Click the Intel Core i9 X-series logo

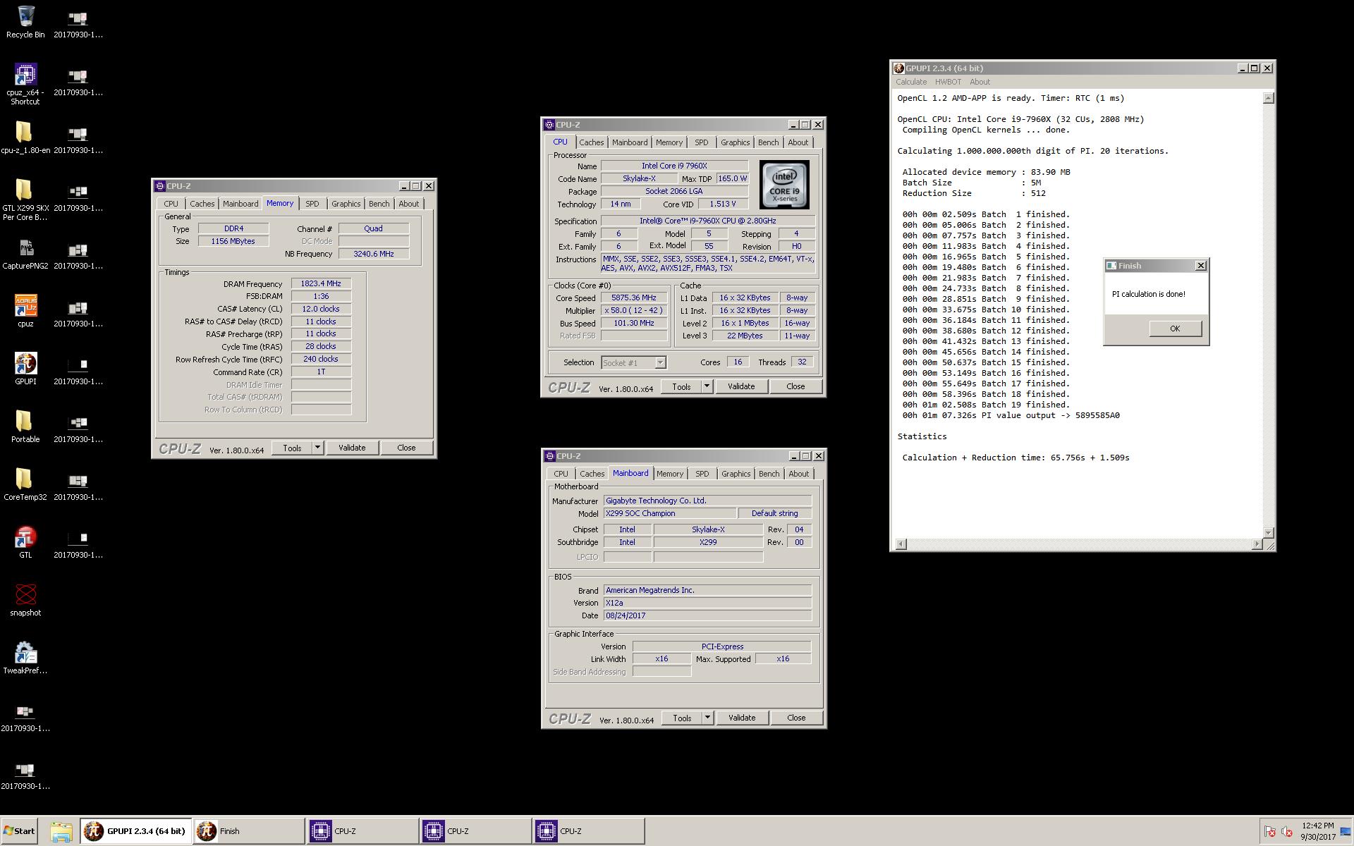pos(784,185)
